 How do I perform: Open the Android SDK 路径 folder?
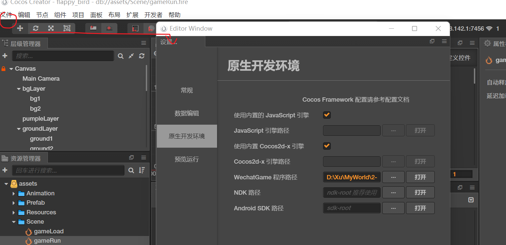pos(420,208)
